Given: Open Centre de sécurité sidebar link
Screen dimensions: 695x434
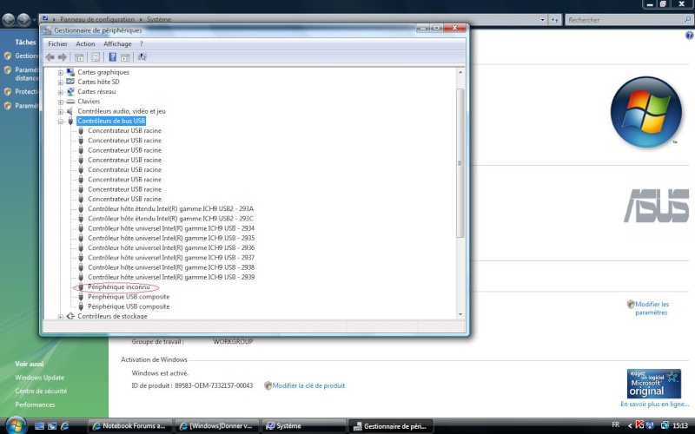Looking at the screenshot, I should coord(41,391).
